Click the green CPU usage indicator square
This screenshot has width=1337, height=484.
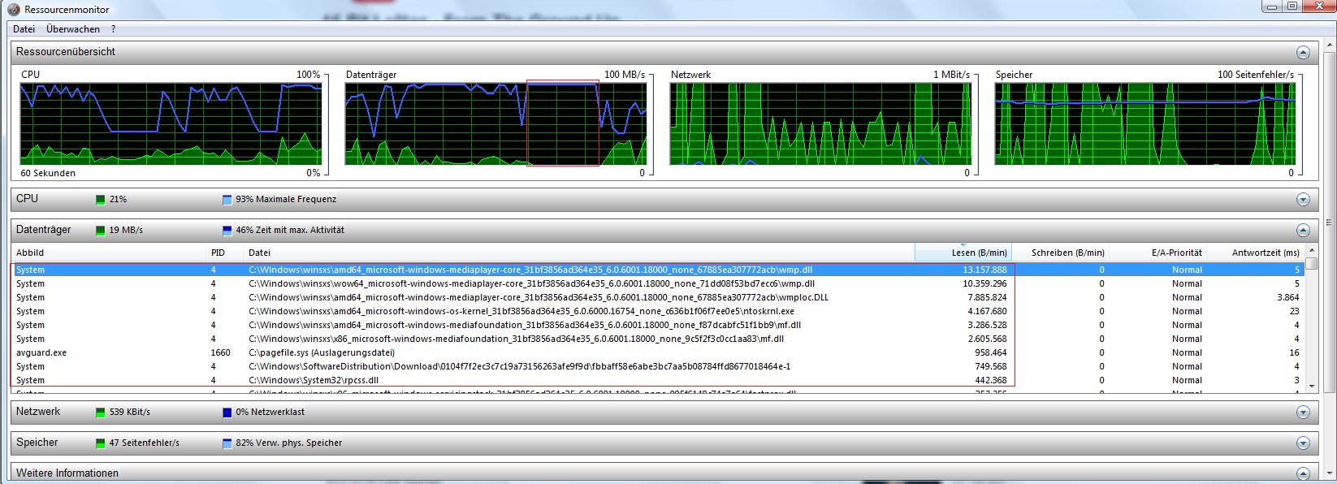pos(101,199)
